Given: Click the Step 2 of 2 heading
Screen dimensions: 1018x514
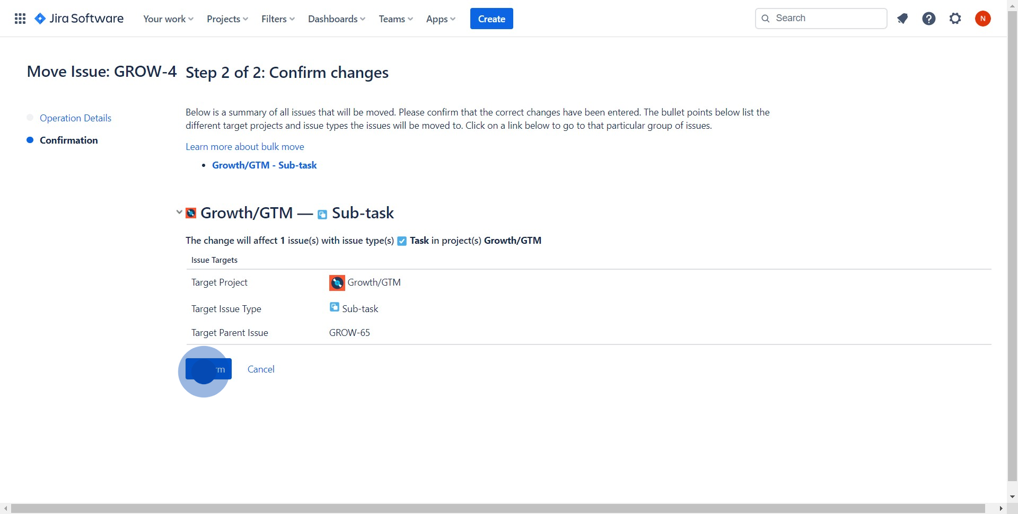Looking at the screenshot, I should tap(287, 73).
